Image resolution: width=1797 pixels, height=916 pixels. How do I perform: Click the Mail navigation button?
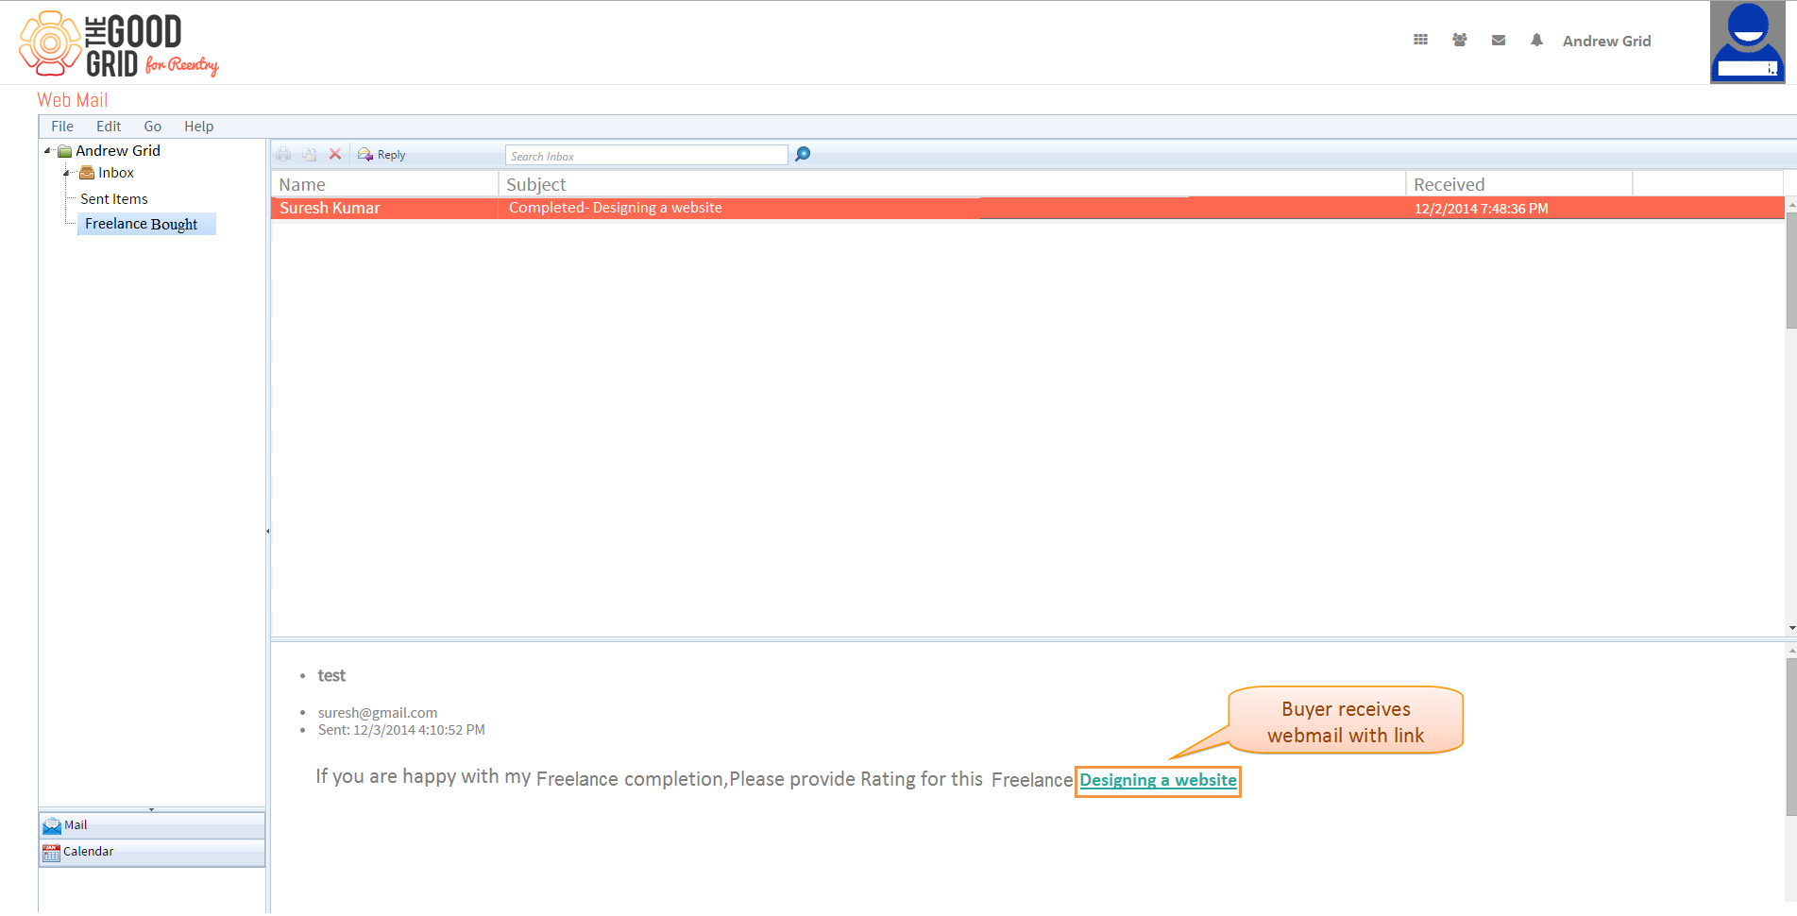[x=152, y=825]
